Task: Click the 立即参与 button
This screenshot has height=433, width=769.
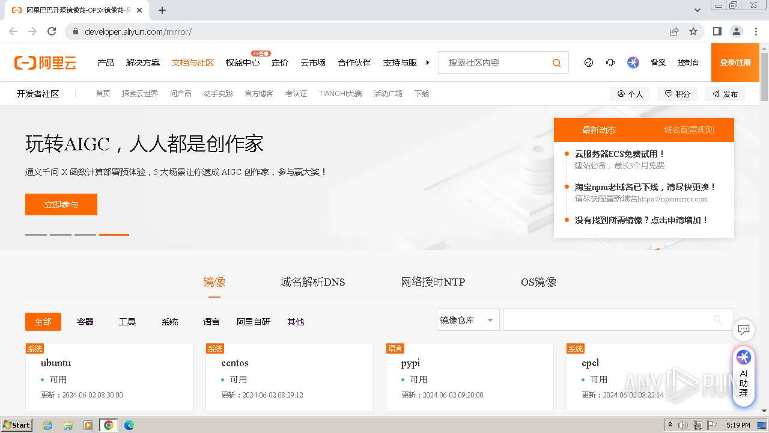Action: [61, 204]
